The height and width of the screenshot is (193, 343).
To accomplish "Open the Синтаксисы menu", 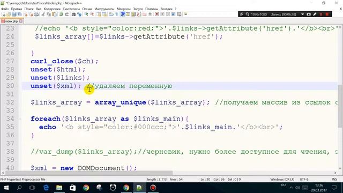I will (71, 9).
